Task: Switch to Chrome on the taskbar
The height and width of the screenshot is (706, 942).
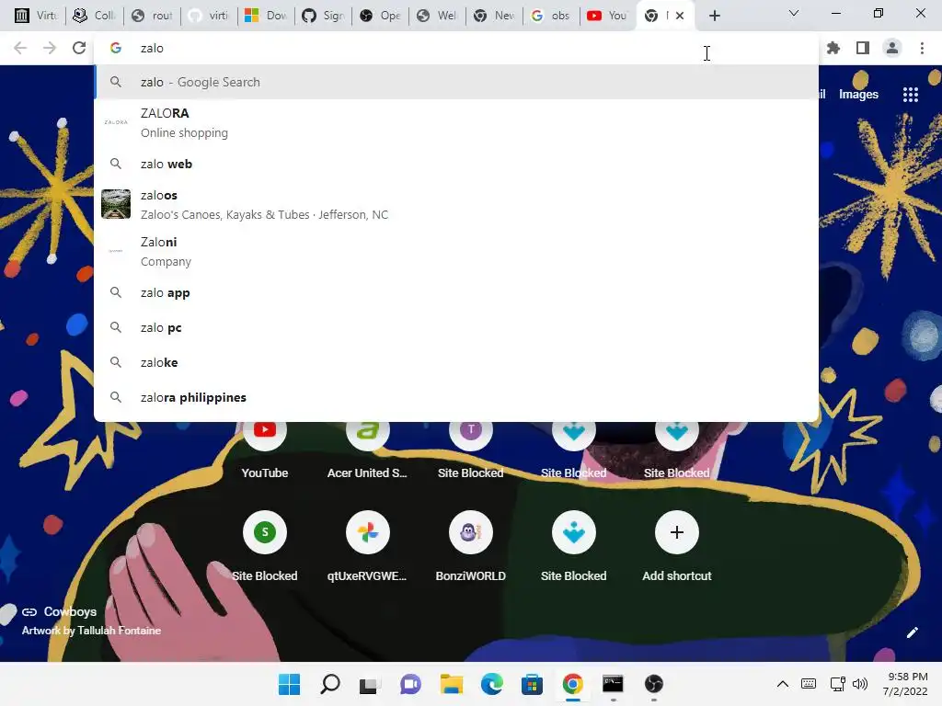Action: coord(572,684)
